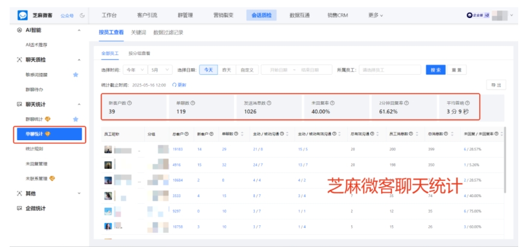
Task: Collapse the AI智能 sidebar section
Action: pos(79,31)
